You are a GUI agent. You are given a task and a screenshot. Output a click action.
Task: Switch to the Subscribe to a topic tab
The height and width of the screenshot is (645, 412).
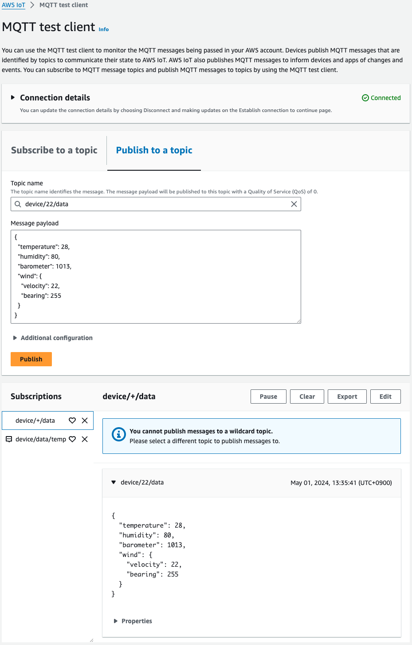pos(54,150)
